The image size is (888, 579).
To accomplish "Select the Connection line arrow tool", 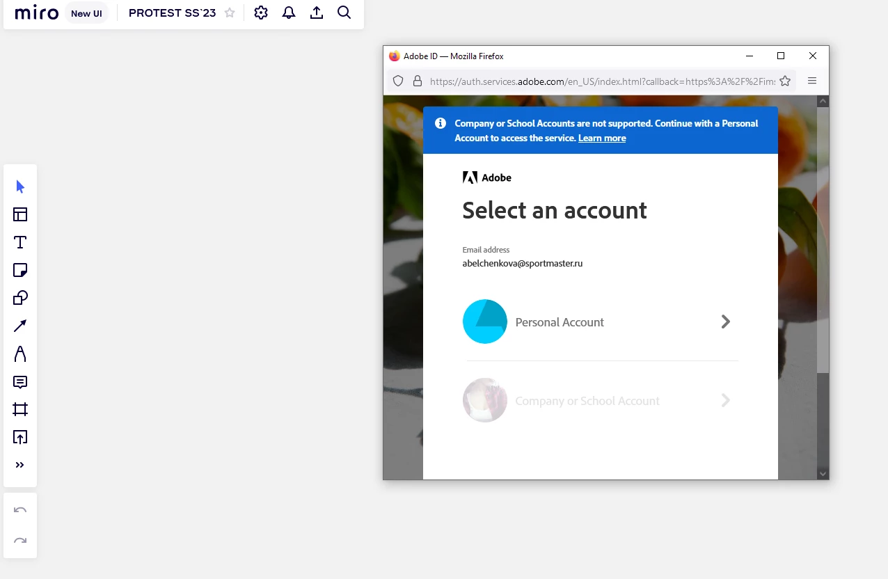I will 20,326.
